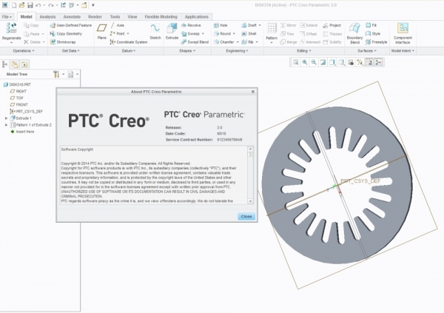
Task: Expand the Extrude 1 feature node
Action: [x=6, y=118]
